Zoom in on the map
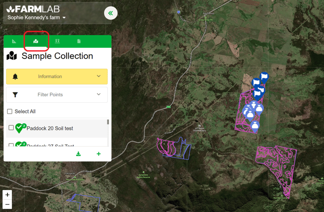 pyautogui.click(x=8, y=195)
